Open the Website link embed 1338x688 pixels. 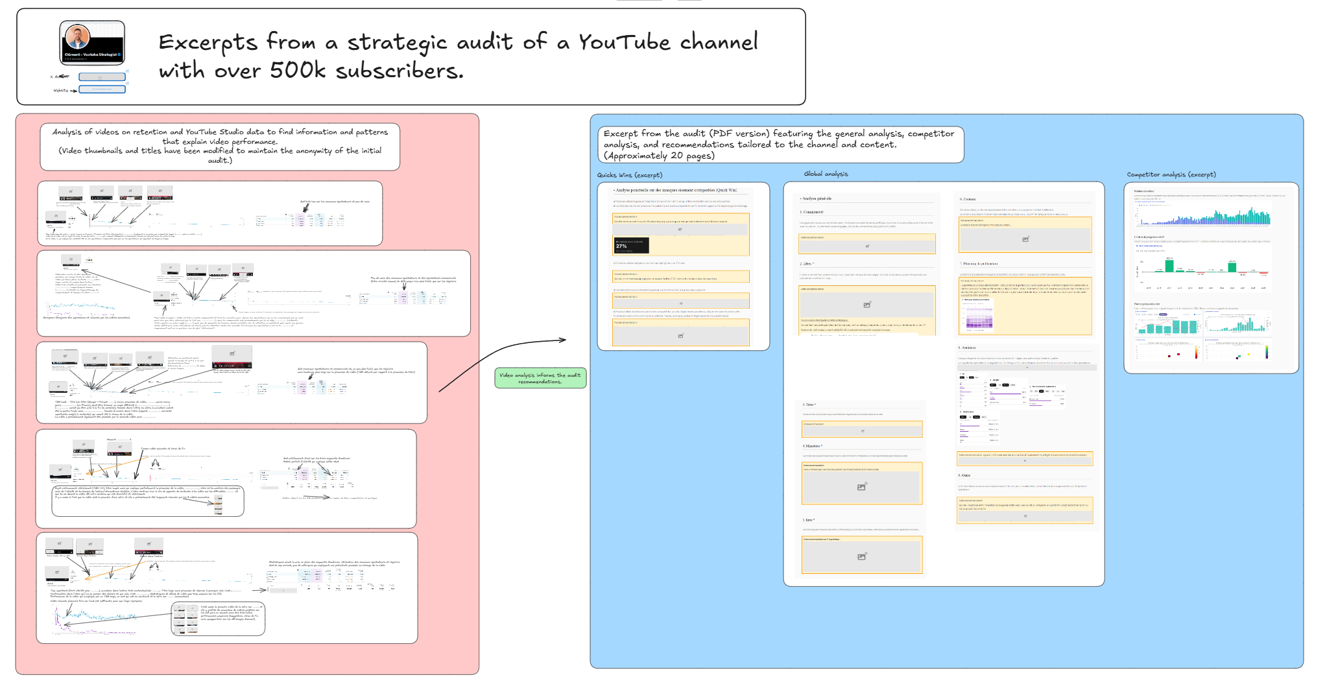point(102,89)
